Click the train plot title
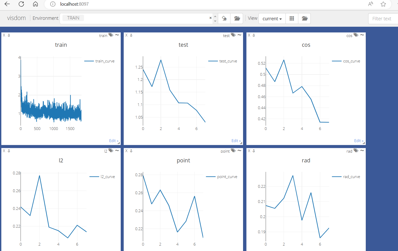Screen dimensions: 398x251 point(61,45)
